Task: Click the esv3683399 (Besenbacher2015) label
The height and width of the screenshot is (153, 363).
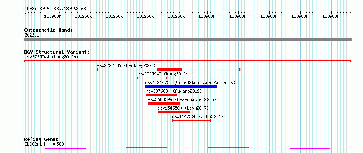Action: pos(182,99)
